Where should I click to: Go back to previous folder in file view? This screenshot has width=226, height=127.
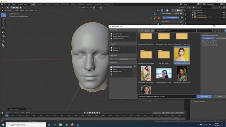click(x=139, y=31)
